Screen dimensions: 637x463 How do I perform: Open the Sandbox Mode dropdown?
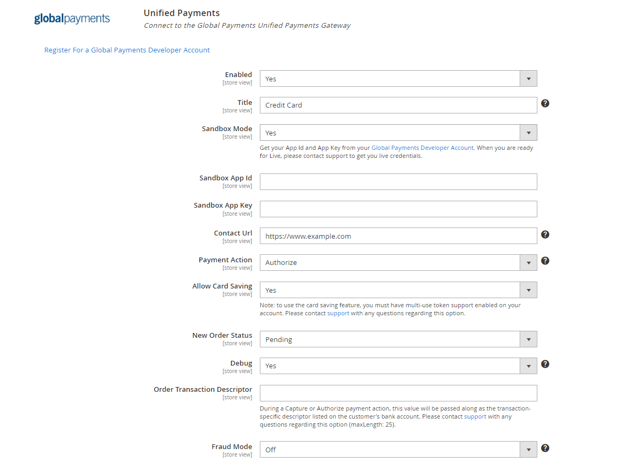coord(528,132)
